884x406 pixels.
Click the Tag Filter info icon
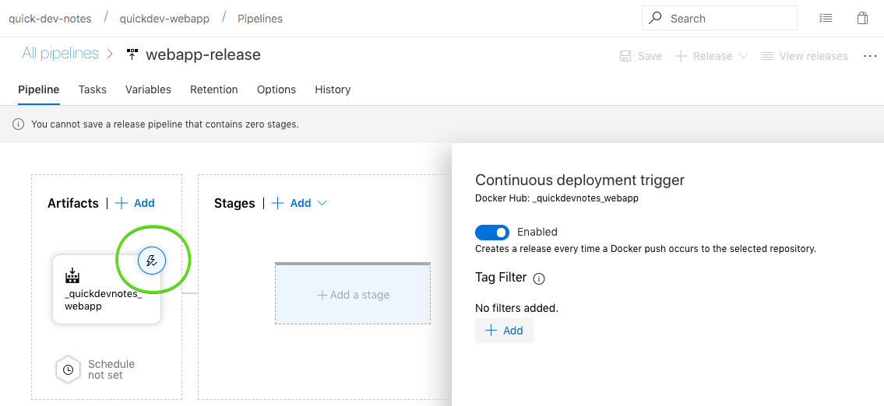[x=539, y=278]
